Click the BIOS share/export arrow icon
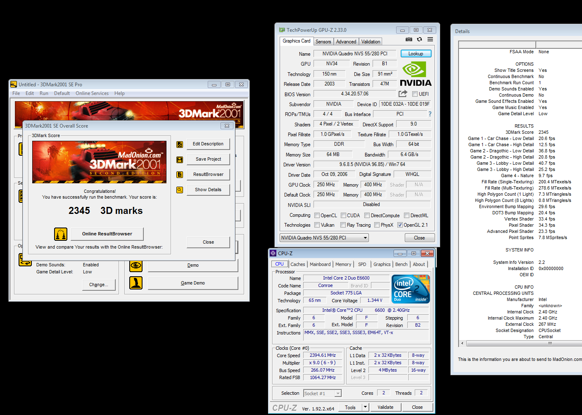This screenshot has height=415, width=582. 403,94
